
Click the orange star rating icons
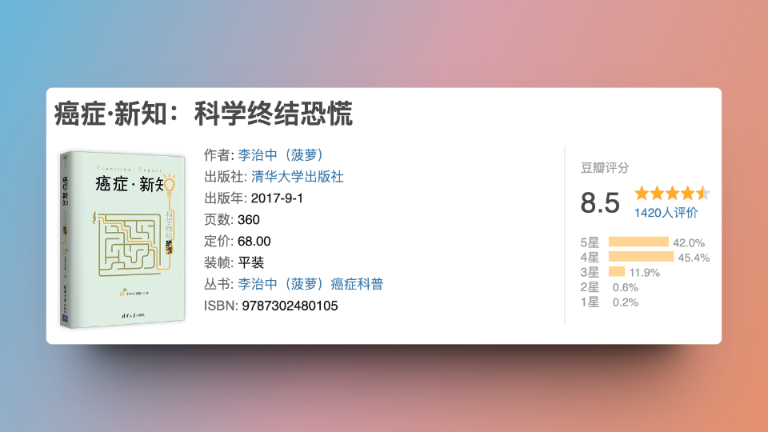click(x=672, y=193)
